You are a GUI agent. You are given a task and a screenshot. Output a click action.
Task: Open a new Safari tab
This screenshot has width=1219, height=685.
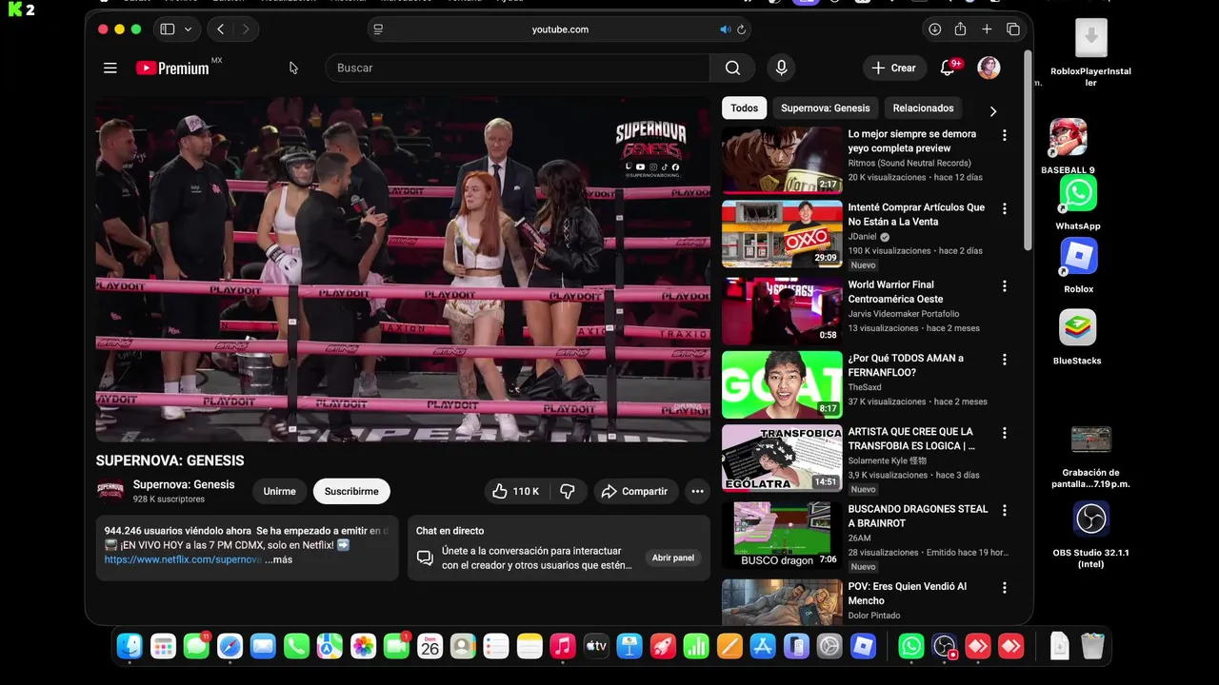click(x=987, y=29)
